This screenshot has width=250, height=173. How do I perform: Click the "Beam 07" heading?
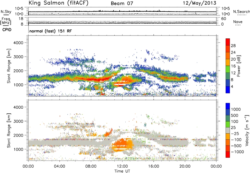[122, 3]
